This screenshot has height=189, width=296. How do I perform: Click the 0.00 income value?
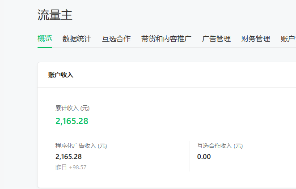pyautogui.click(x=204, y=157)
